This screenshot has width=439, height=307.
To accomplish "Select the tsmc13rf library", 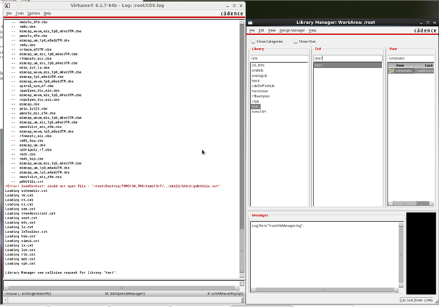I will [258, 111].
